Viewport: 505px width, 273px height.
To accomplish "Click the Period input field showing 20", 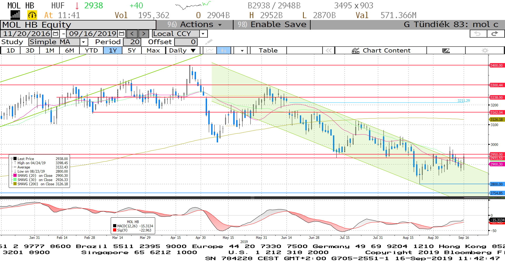I will click(x=132, y=42).
